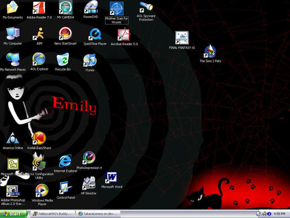Open PhotoImpression 4 shortcut
The width and height of the screenshot is (290, 218).
point(89,158)
